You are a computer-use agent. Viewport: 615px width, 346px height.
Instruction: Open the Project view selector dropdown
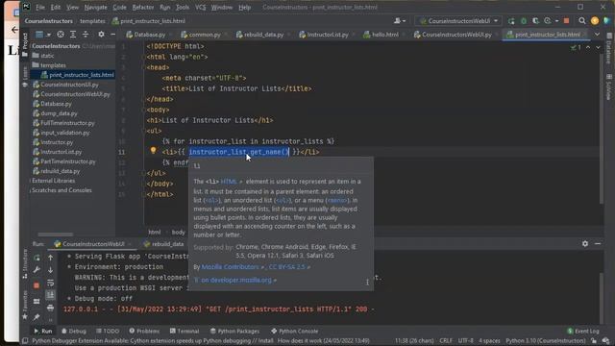point(43,35)
